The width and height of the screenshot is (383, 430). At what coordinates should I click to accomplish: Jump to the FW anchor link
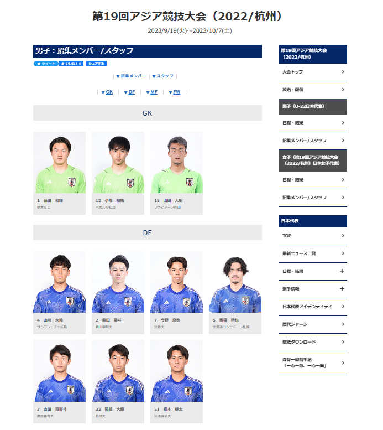(176, 92)
